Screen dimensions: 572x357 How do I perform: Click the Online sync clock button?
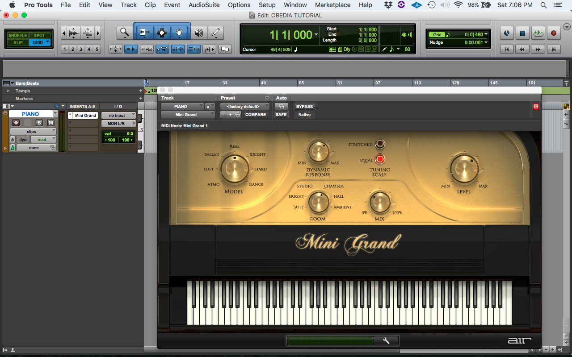(507, 33)
